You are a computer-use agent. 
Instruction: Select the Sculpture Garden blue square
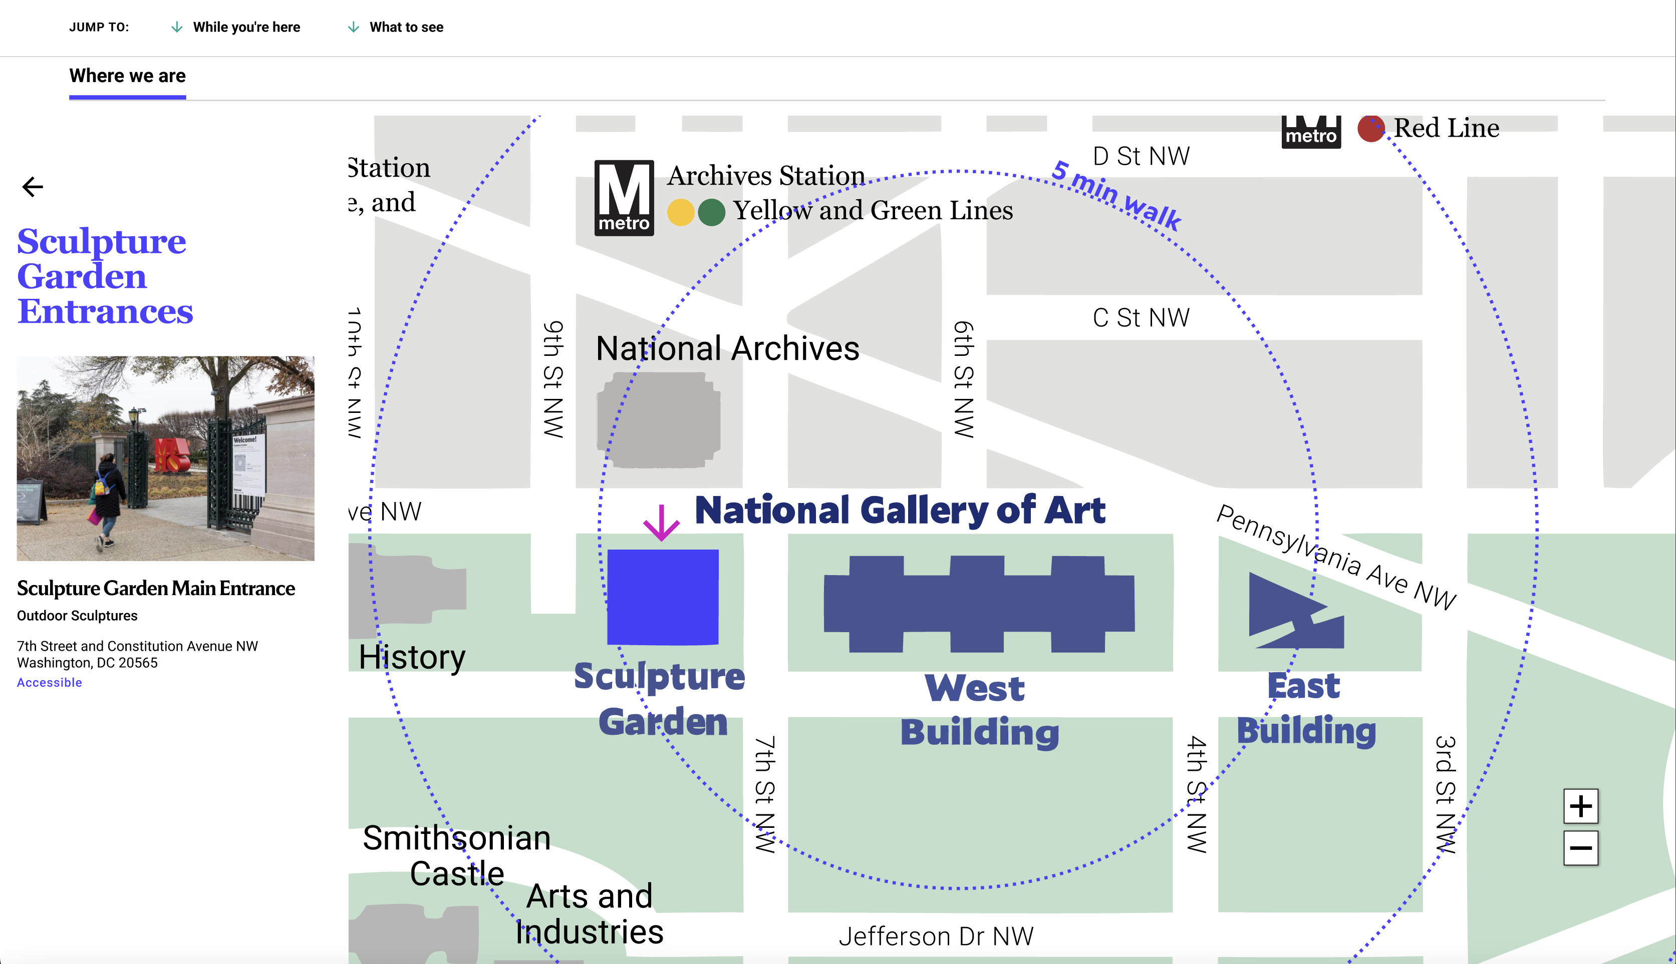tap(663, 597)
